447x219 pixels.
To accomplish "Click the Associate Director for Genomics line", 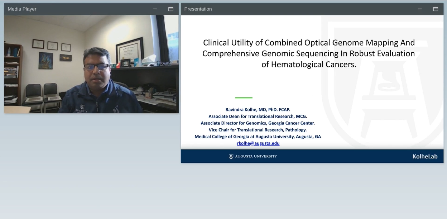I will coord(258,123).
